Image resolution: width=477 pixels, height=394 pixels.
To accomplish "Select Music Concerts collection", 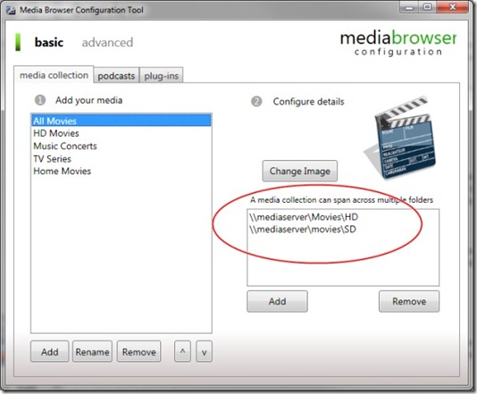I will (121, 146).
